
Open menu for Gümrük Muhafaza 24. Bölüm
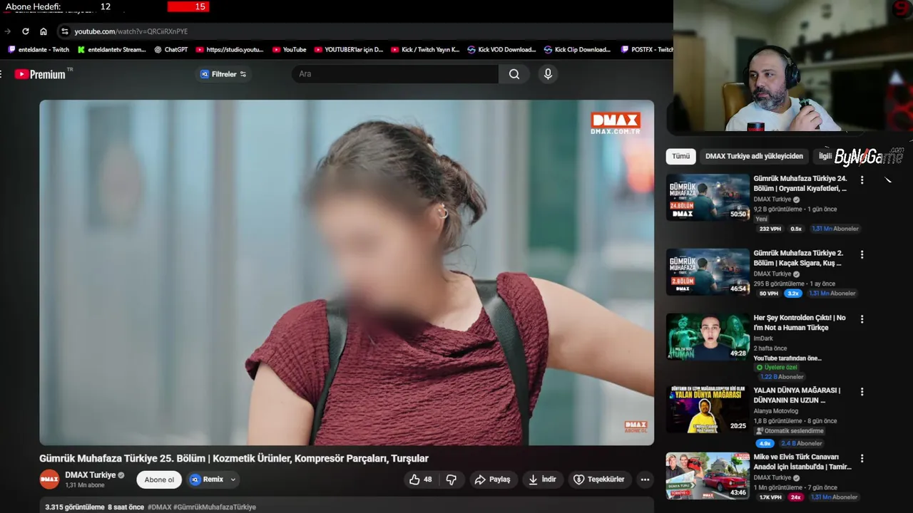[862, 180]
